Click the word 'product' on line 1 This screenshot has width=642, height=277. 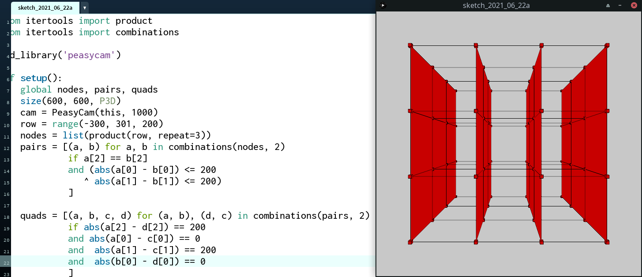click(134, 21)
